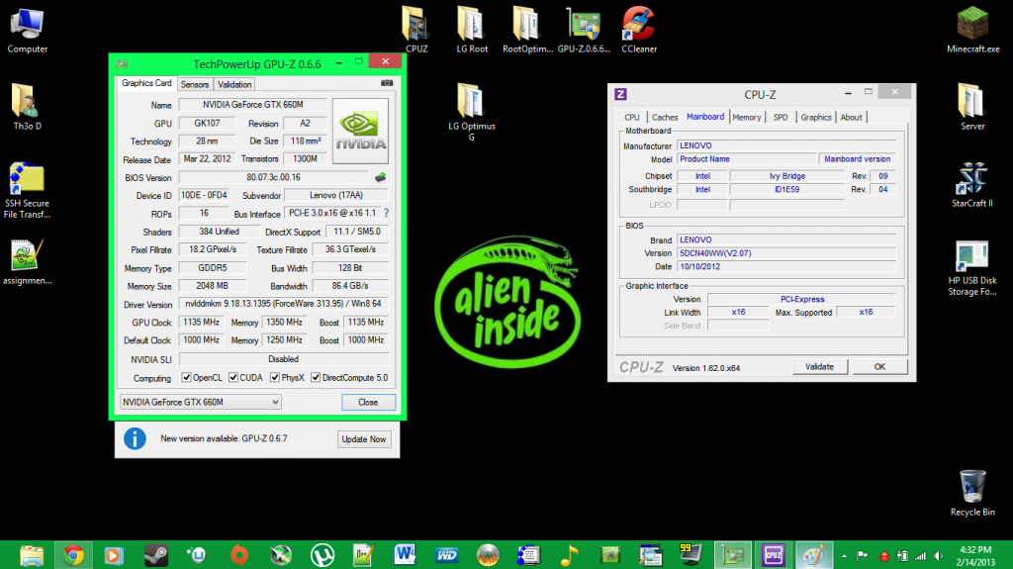Click the network signal icon in tray
Image resolution: width=1013 pixels, height=569 pixels.
tap(921, 556)
